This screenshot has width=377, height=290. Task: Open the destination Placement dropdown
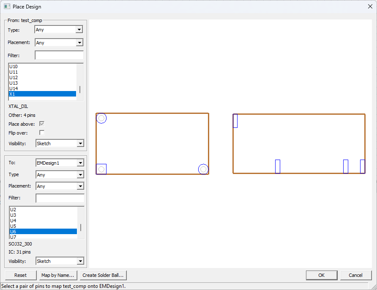(x=81, y=186)
